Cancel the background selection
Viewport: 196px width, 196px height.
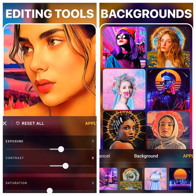[x=105, y=156]
